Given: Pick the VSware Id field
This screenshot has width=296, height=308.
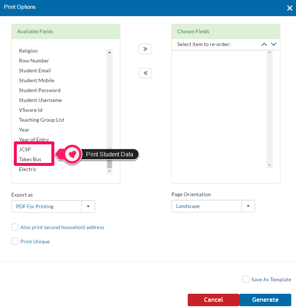Looking at the screenshot, I should coord(31,110).
